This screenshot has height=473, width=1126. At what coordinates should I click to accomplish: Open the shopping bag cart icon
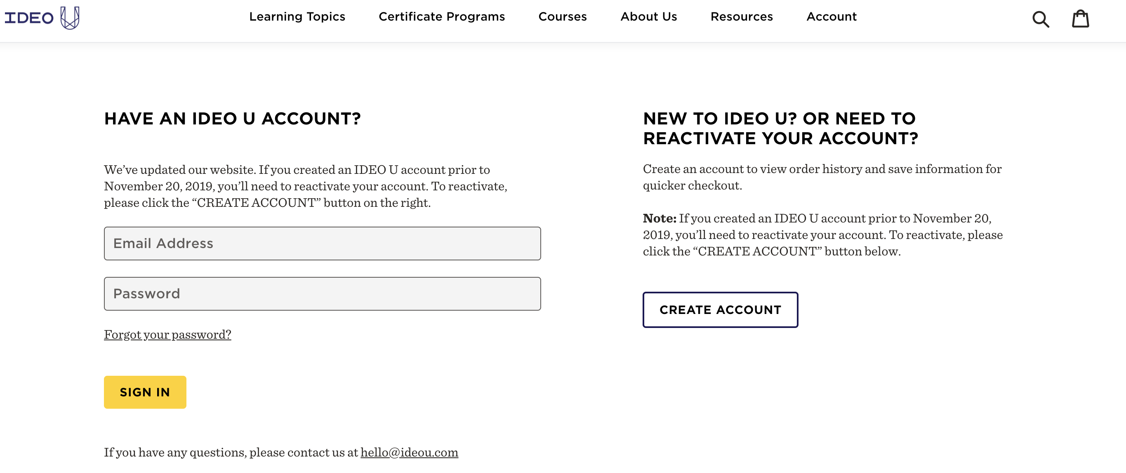coord(1080,19)
